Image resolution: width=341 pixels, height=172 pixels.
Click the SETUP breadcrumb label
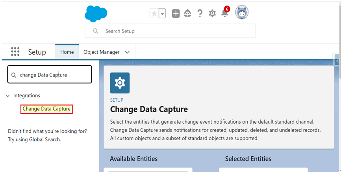(117, 100)
